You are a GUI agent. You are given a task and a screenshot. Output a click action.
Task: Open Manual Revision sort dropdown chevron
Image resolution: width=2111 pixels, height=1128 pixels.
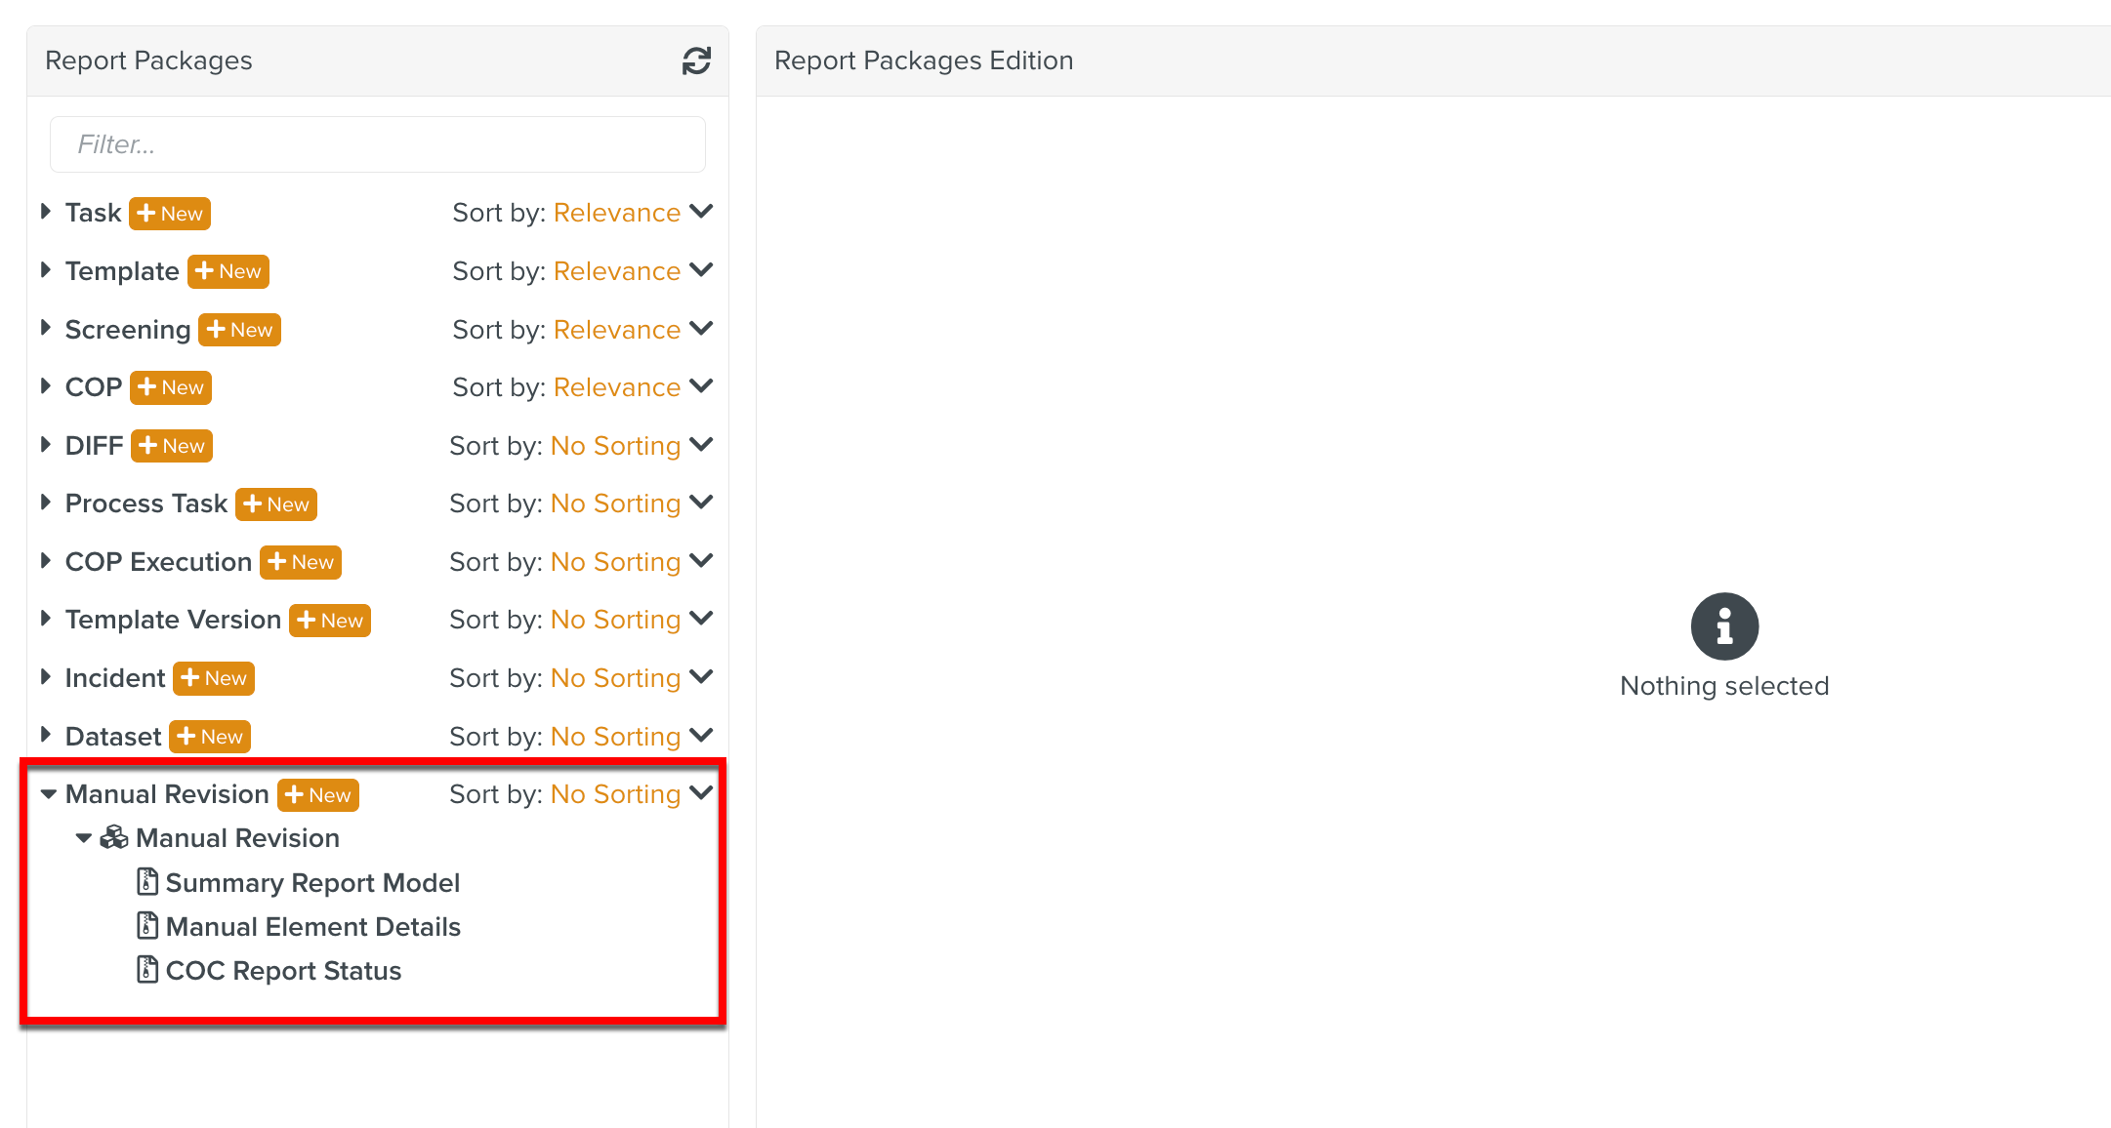point(701,793)
